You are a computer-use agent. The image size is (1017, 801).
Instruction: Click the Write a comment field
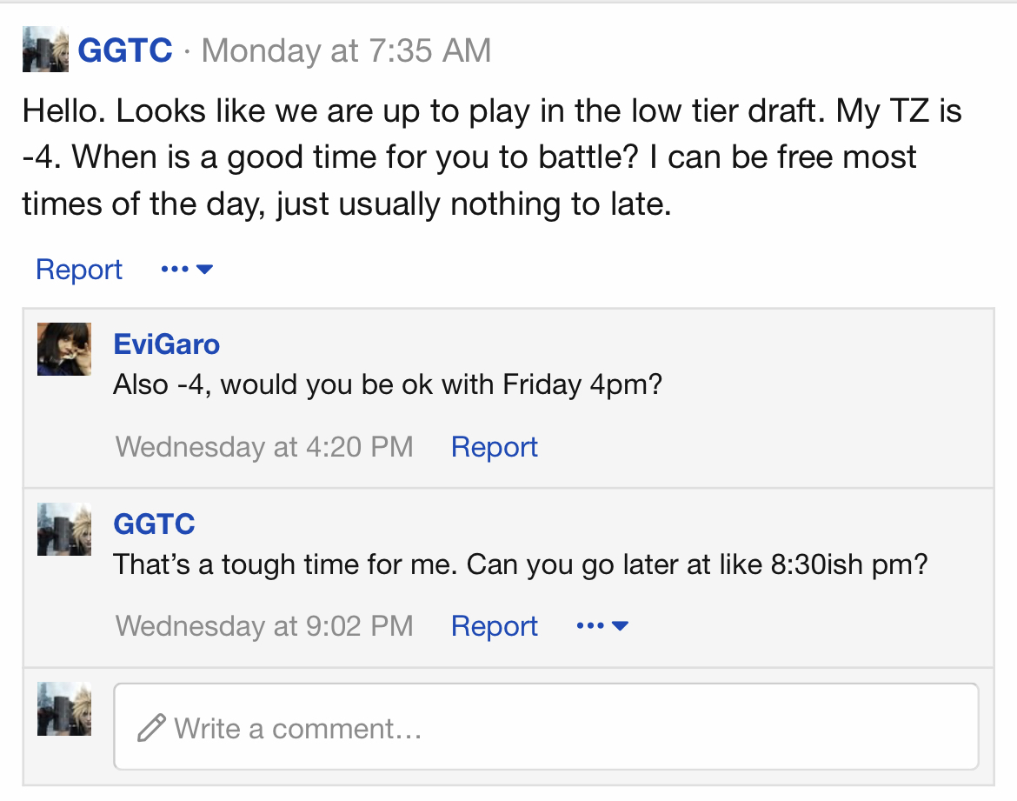(x=546, y=727)
